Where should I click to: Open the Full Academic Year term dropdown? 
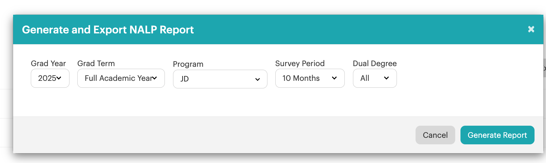(121, 78)
